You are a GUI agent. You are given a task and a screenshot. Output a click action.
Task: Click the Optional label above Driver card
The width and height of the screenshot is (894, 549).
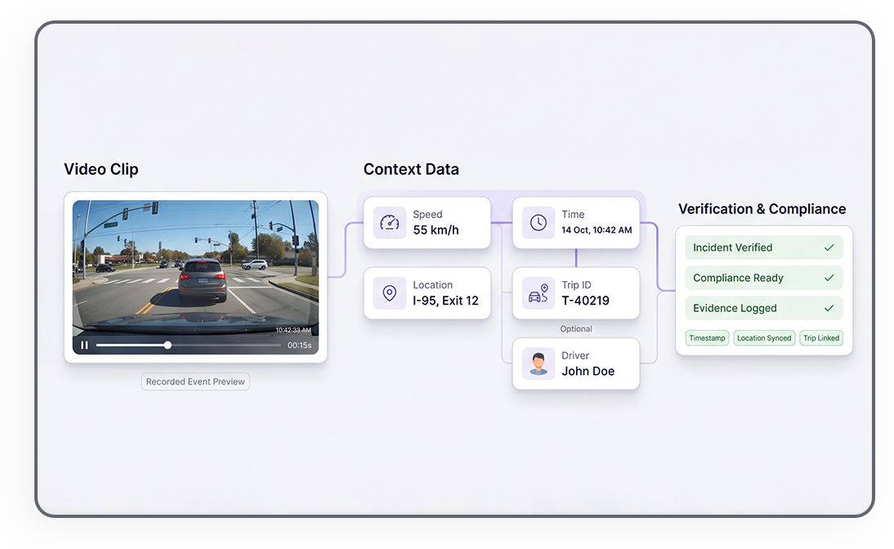[576, 329]
